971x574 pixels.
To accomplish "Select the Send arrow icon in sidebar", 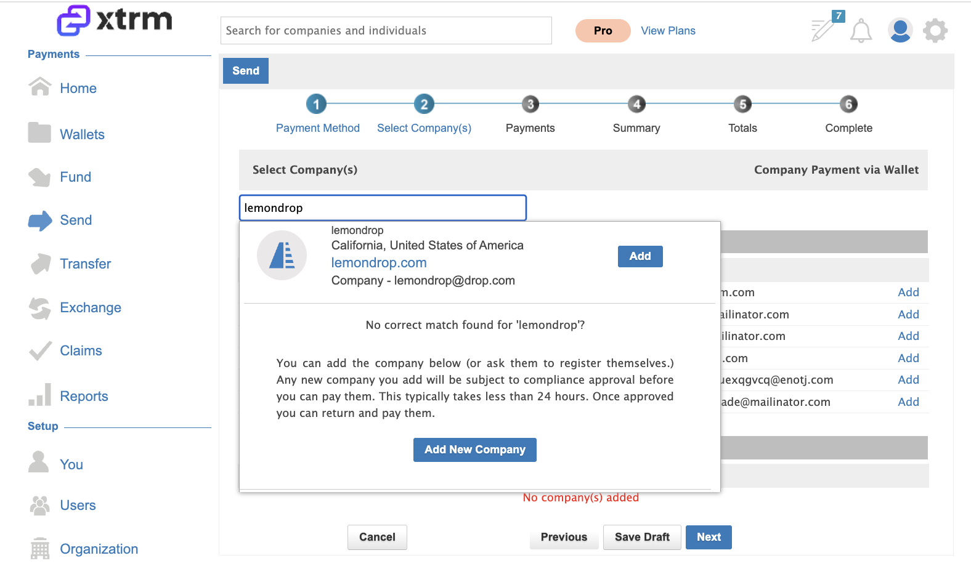I will pos(40,220).
